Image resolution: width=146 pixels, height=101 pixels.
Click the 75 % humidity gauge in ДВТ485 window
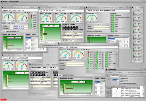(22, 65)
